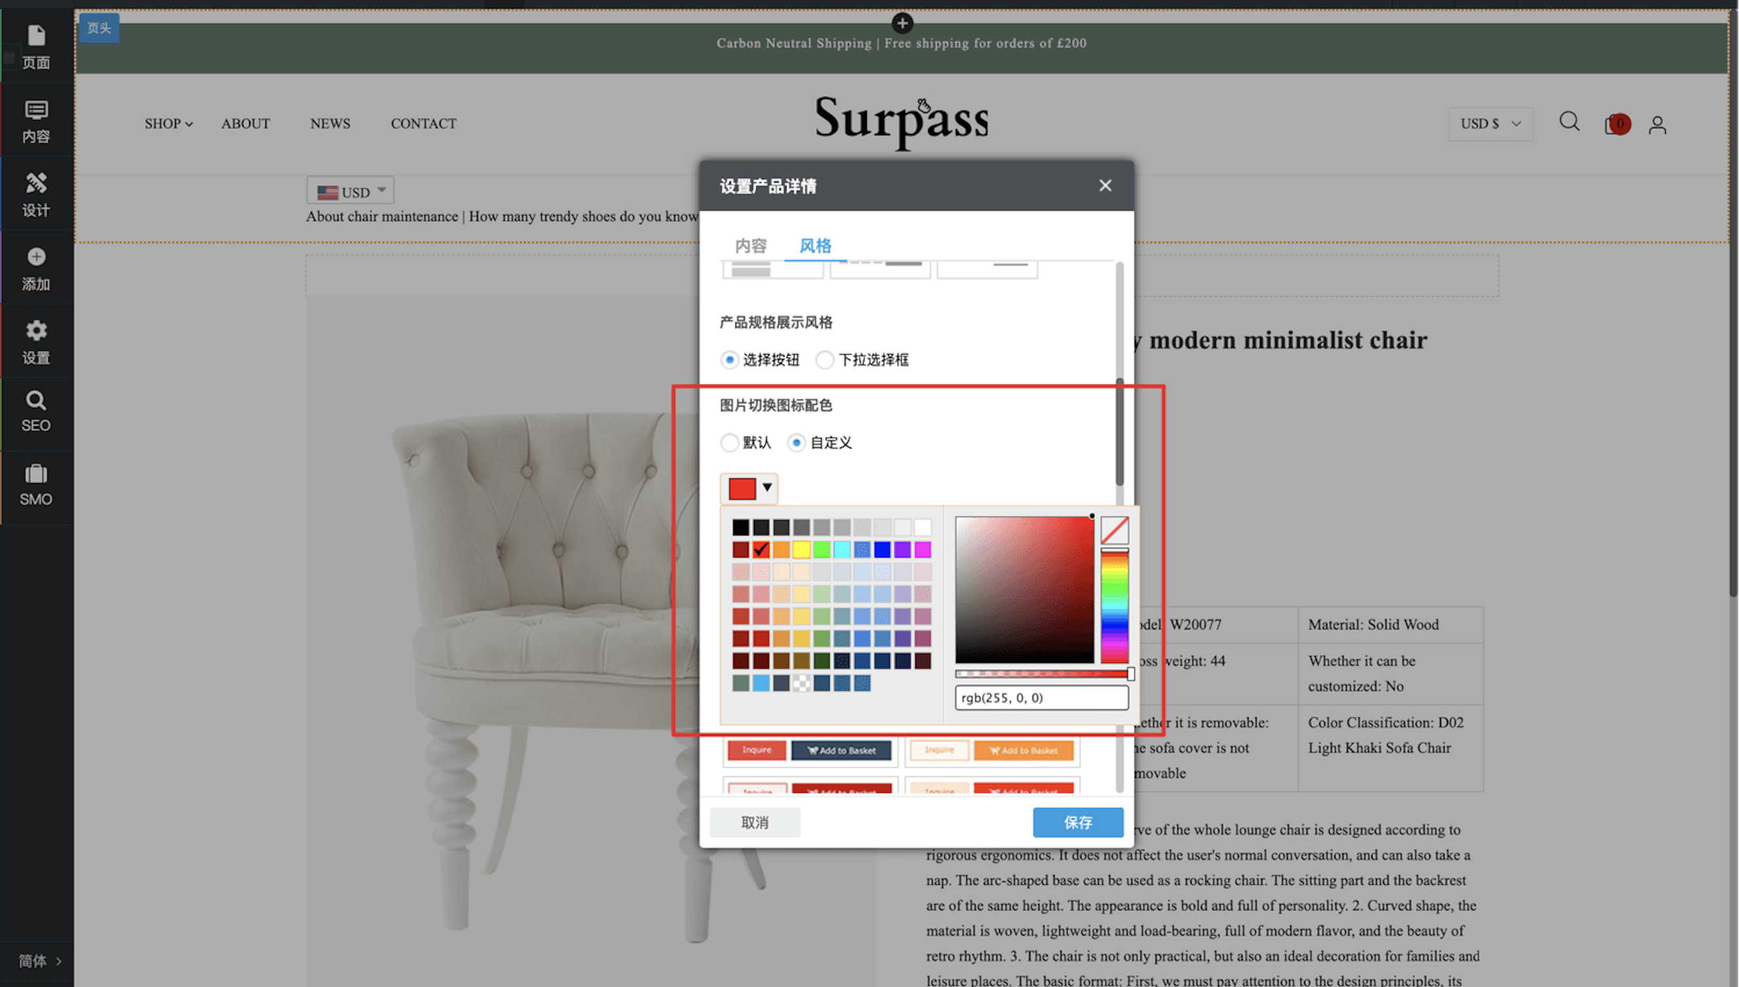Image resolution: width=1739 pixels, height=987 pixels.
Task: Switch to the 内容 tab in dialog
Action: pos(751,245)
